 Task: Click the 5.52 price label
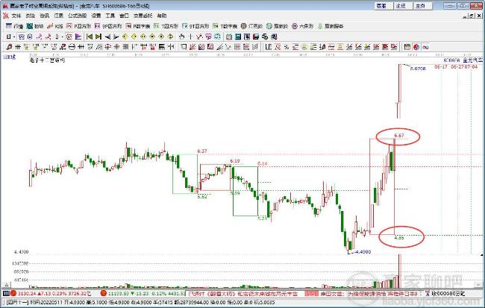[202, 197]
